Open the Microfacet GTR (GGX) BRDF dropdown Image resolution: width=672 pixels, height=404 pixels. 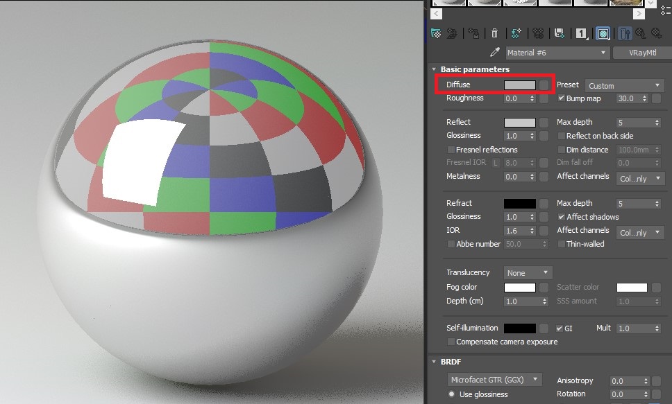(x=494, y=380)
